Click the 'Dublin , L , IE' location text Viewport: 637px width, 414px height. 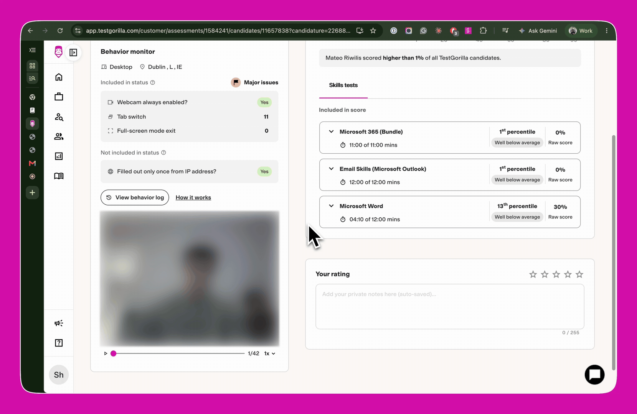point(165,67)
